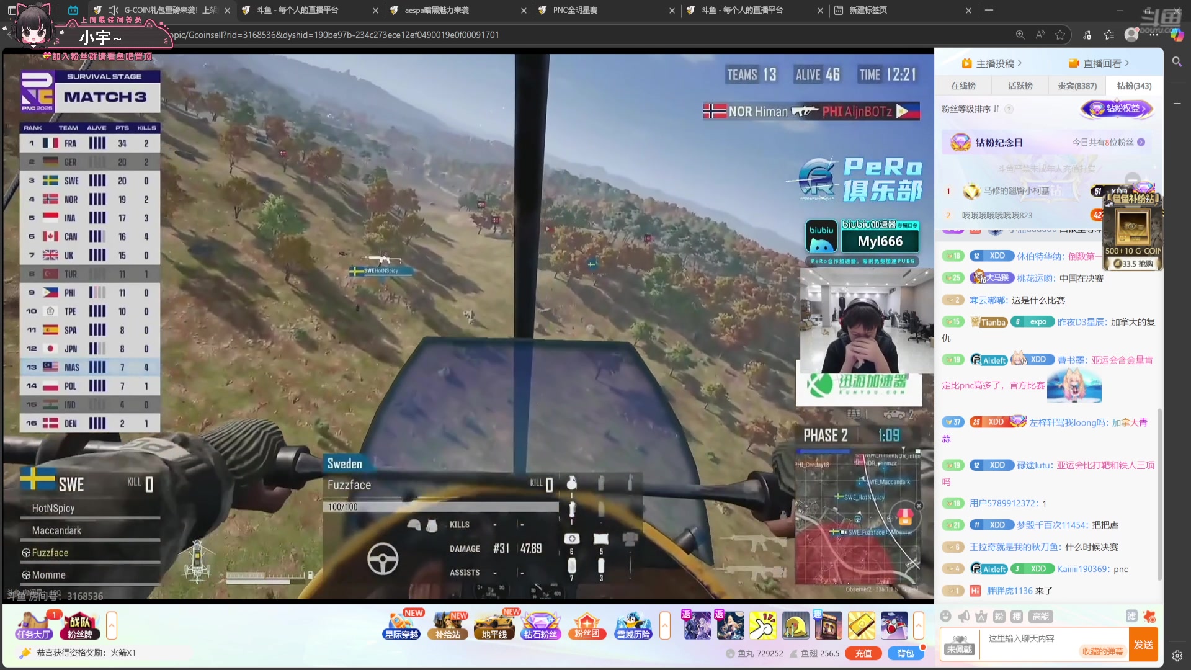This screenshot has width=1191, height=670.
Task: Switch to the 在线榜 tab
Action: point(963,86)
